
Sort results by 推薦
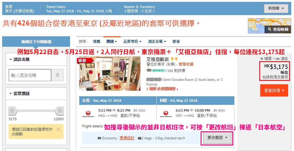click(x=96, y=42)
